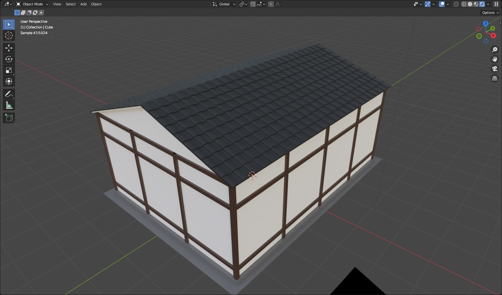The width and height of the screenshot is (502, 295).
Task: Open the View menu
Action: point(57,4)
